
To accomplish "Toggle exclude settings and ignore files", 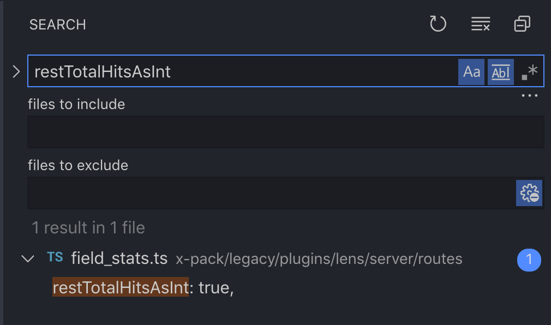I will [x=529, y=193].
